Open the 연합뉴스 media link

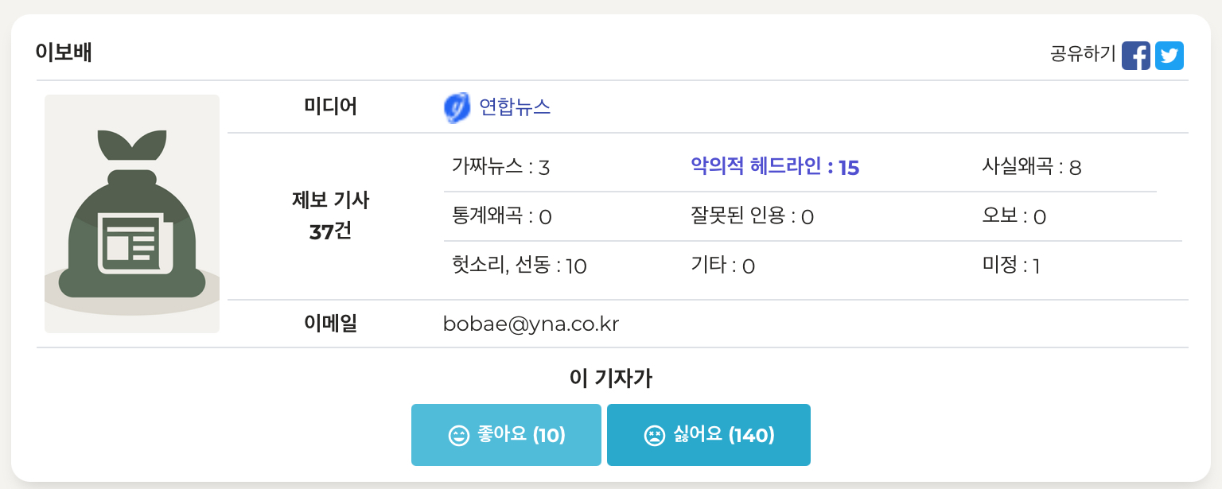515,107
